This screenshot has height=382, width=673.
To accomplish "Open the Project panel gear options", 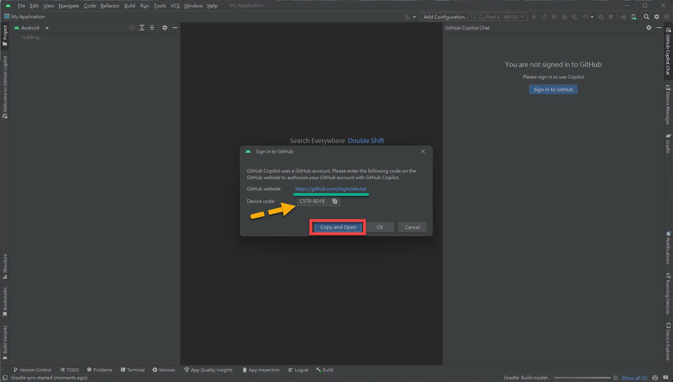I will click(165, 28).
